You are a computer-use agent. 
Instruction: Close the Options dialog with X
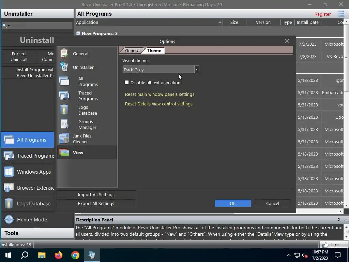tap(287, 41)
